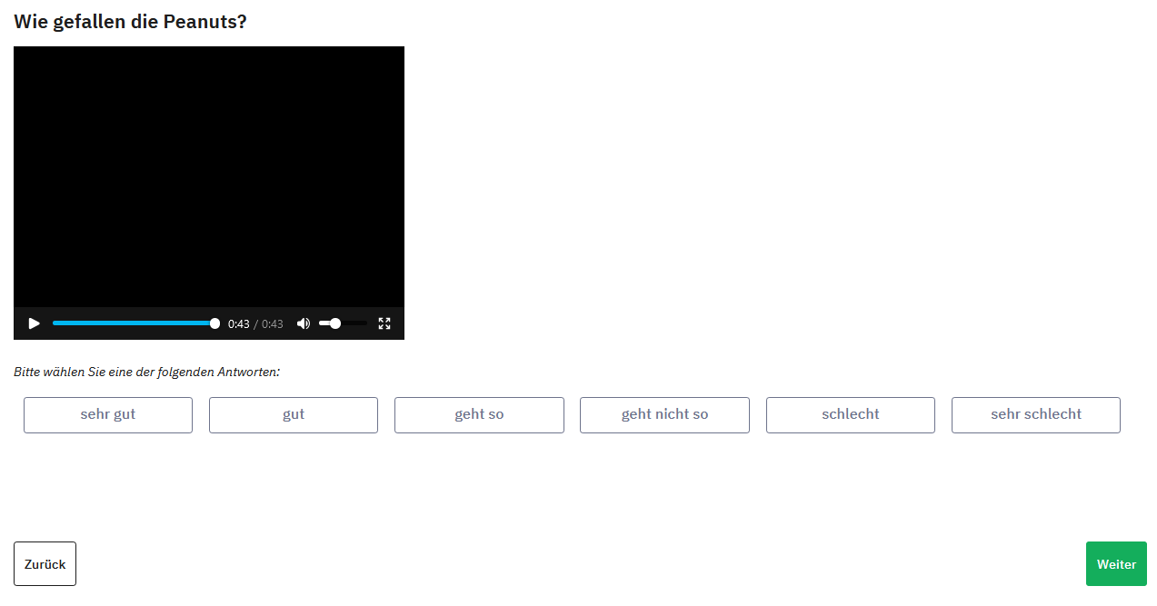Pick the 'geht so' answer
The width and height of the screenshot is (1157, 606).
[x=479, y=415]
